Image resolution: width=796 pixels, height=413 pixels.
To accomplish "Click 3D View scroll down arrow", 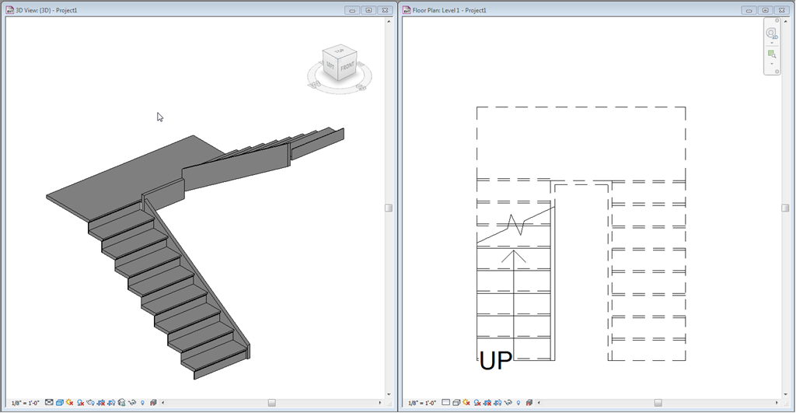I will [x=389, y=394].
